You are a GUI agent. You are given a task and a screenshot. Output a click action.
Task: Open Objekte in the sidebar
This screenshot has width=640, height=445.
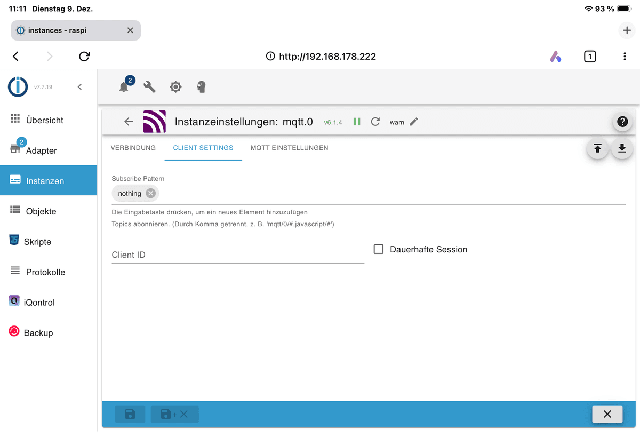49,211
